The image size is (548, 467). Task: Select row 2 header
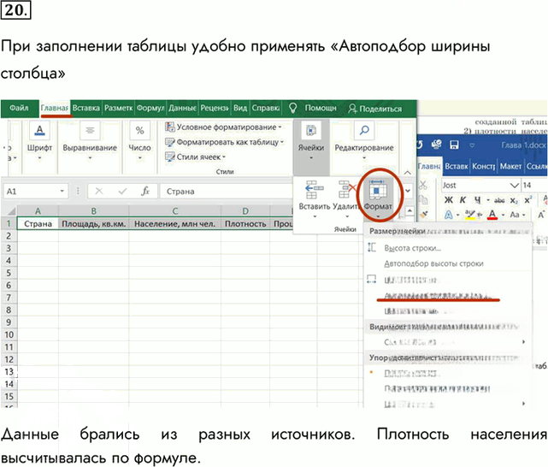(9, 236)
